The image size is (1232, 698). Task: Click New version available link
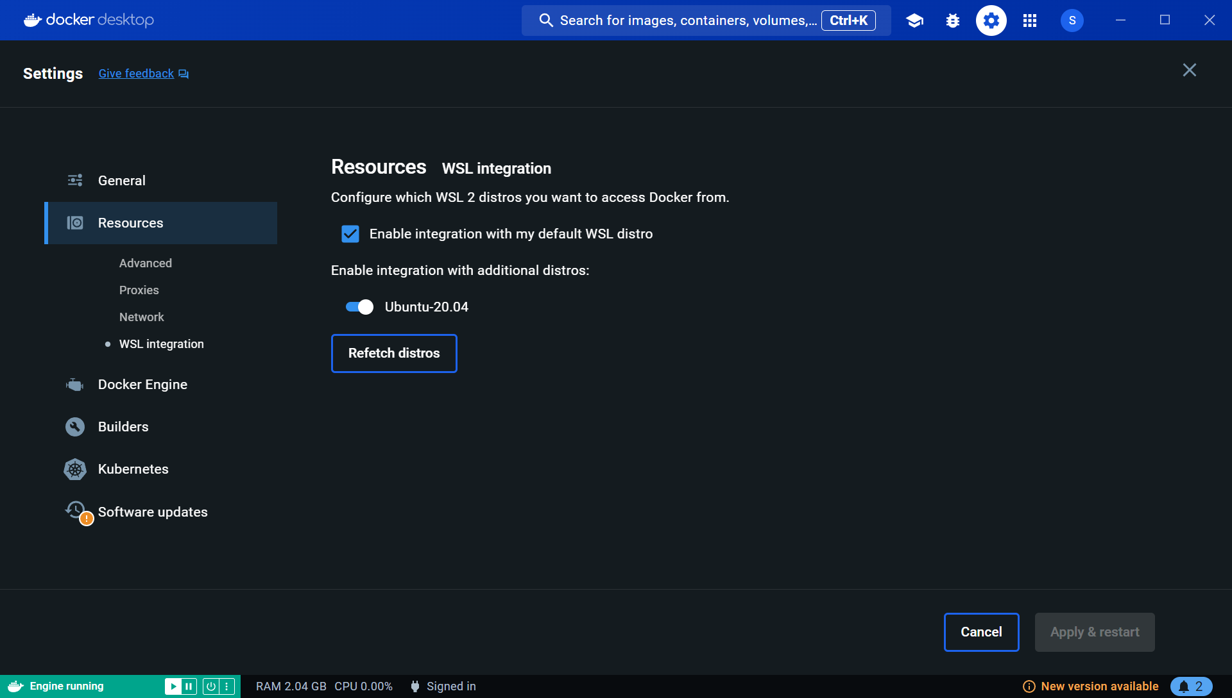(1100, 686)
